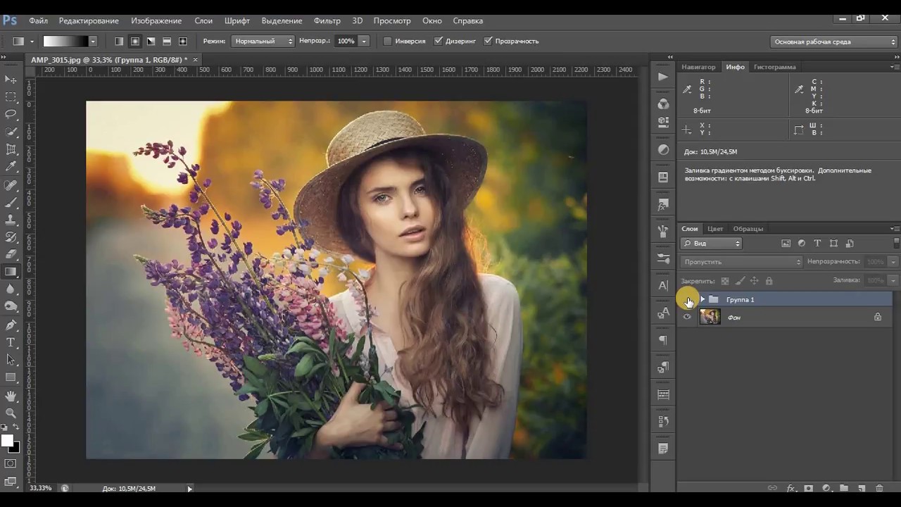This screenshot has height=507, width=901.
Task: Select the Healing Brush tool
Action: [11, 185]
